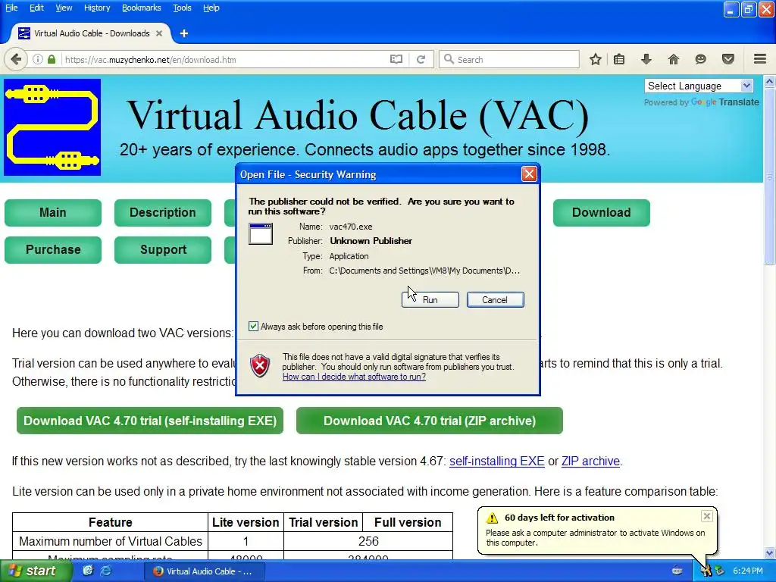
Task: Click the application file icon in dialog
Action: click(x=261, y=233)
